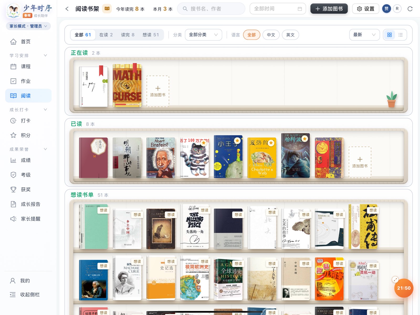
Task: Open 积分 points page
Action: coord(28,135)
